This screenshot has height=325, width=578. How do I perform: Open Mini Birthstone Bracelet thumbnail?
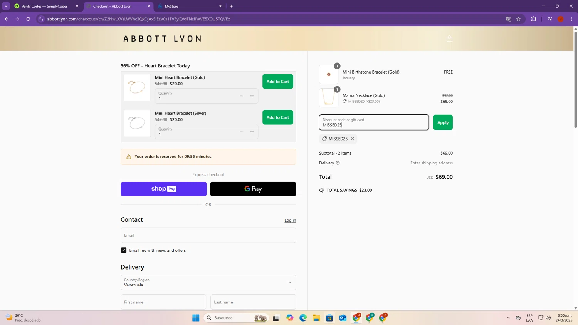click(x=329, y=74)
